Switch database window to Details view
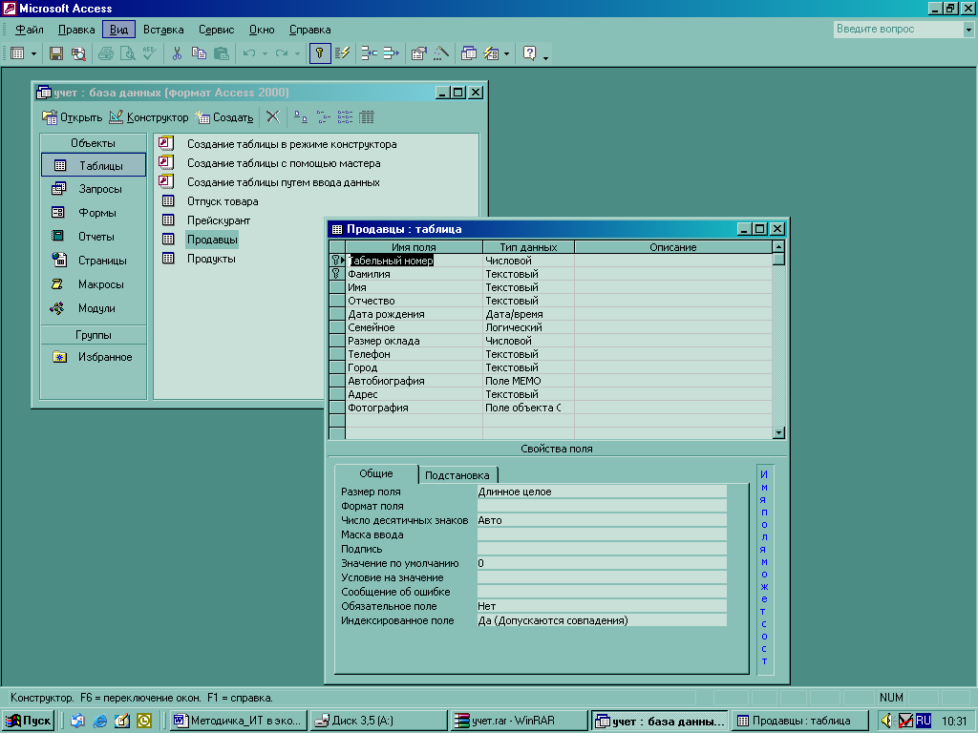Viewport: 978px width, 733px height. [x=367, y=117]
